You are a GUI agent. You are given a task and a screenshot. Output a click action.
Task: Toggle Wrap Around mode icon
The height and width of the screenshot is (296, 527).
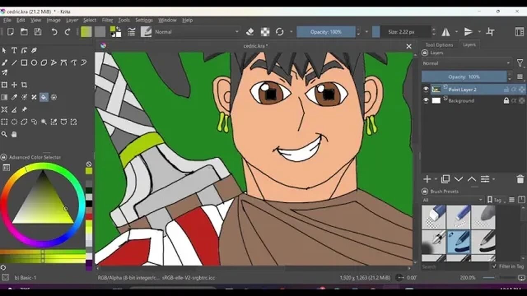coord(490,32)
